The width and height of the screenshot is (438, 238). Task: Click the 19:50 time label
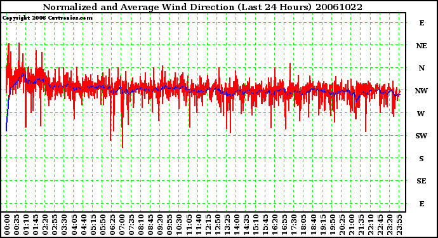(x=333, y=225)
